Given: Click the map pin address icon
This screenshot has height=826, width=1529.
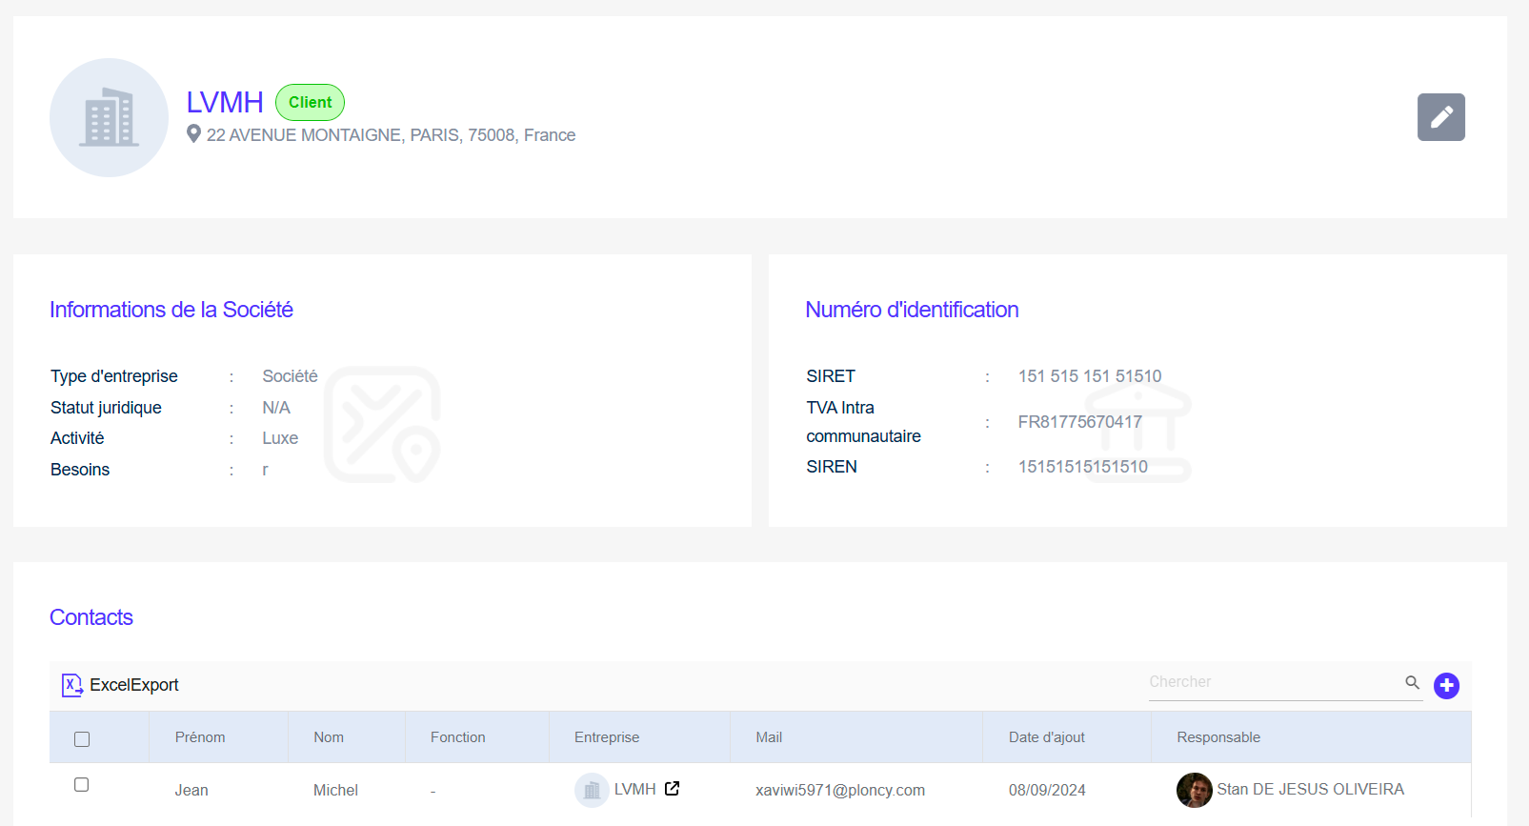Looking at the screenshot, I should point(193,134).
